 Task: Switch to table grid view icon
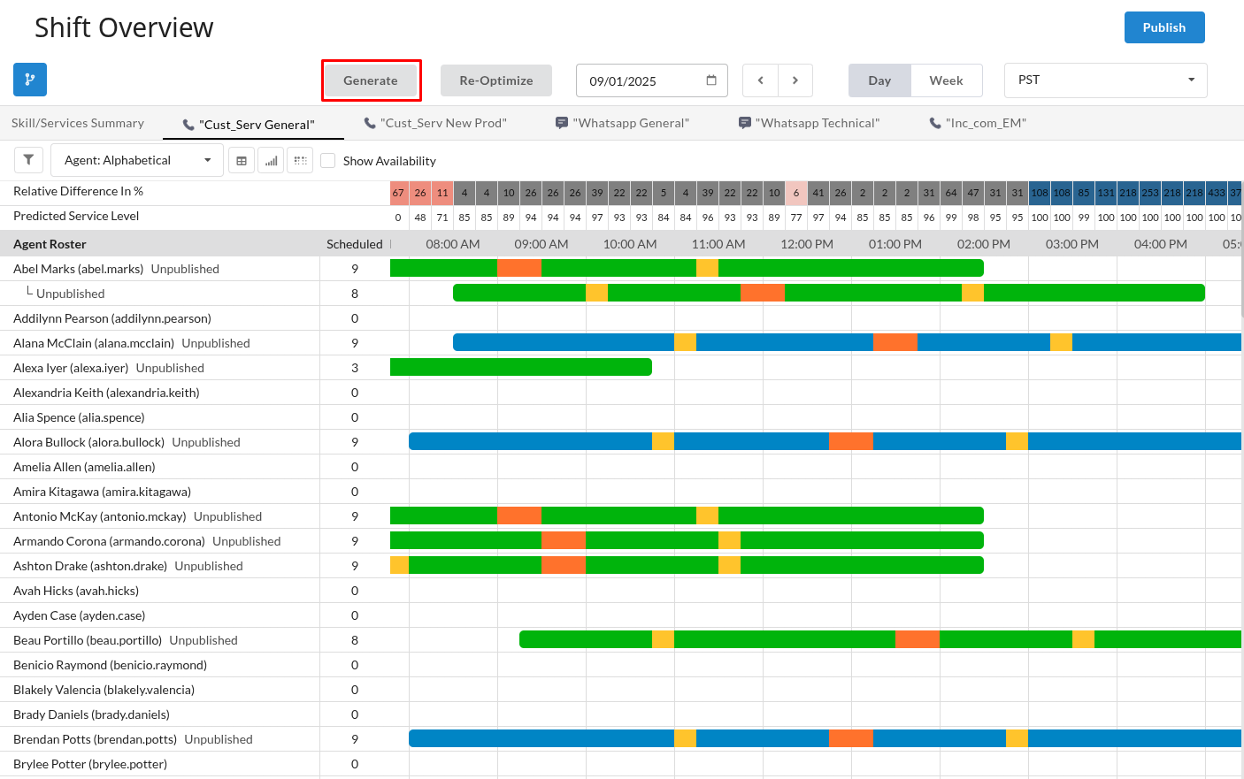[242, 161]
